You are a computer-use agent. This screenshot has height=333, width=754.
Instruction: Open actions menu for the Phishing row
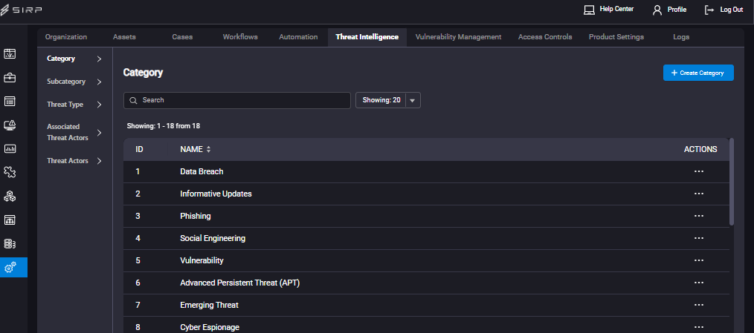coord(699,216)
